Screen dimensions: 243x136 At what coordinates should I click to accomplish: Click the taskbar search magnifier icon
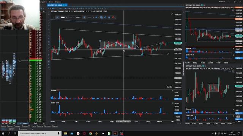click(x=9, y=133)
